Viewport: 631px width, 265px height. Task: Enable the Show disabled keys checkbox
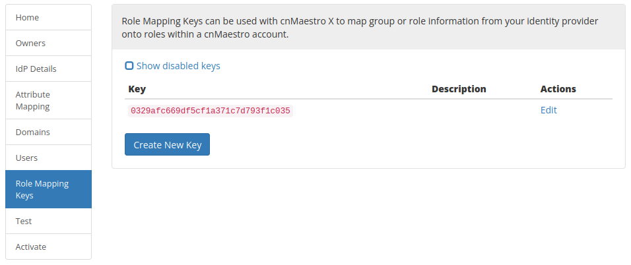tap(129, 66)
